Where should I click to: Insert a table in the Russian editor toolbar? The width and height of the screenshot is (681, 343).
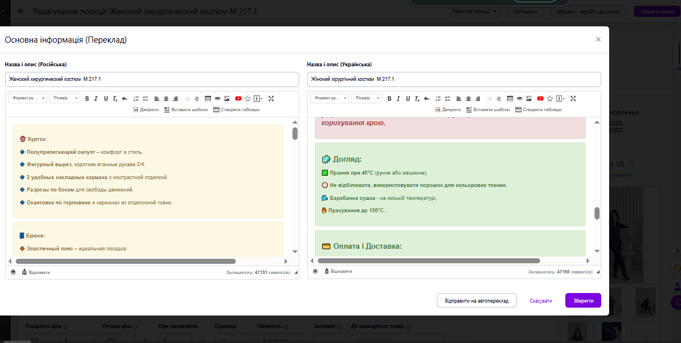208,99
